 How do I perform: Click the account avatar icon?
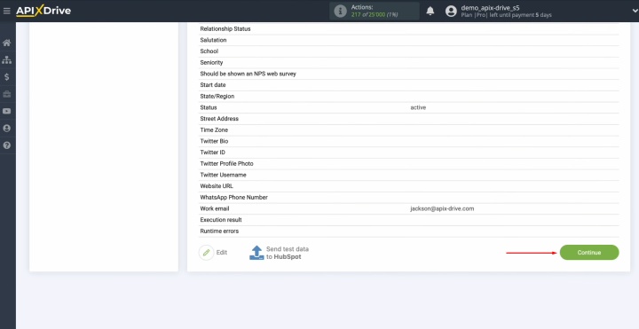[451, 11]
